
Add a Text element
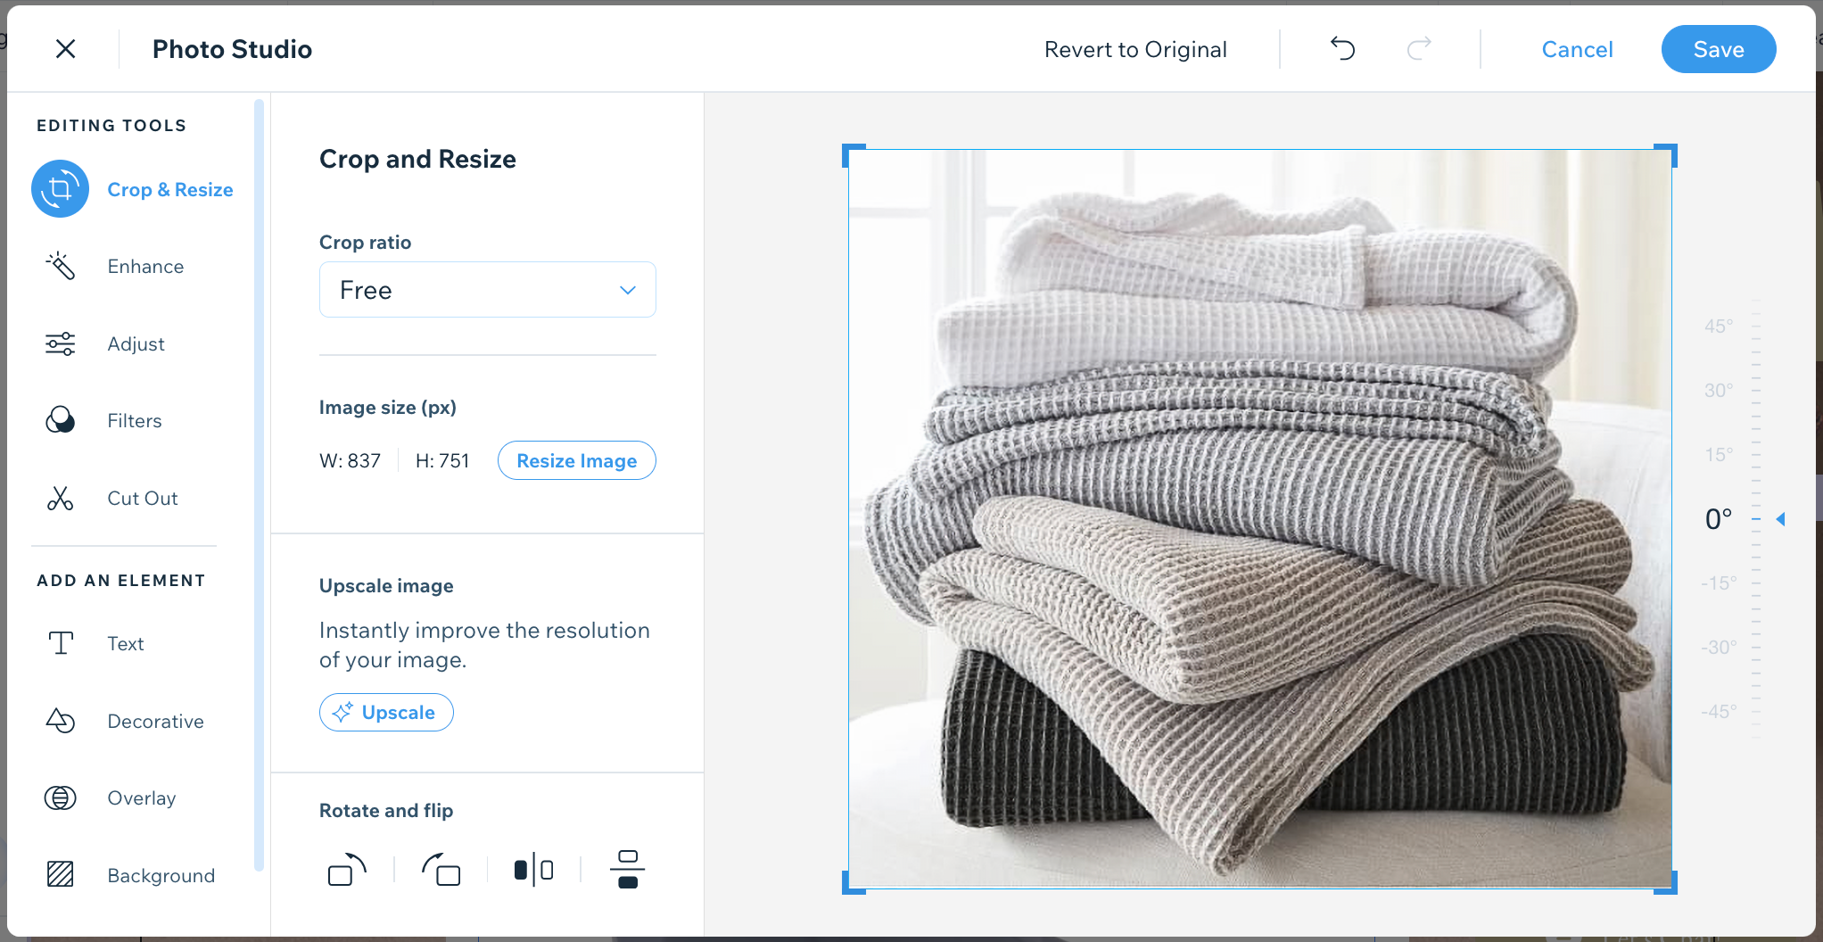tap(60, 643)
